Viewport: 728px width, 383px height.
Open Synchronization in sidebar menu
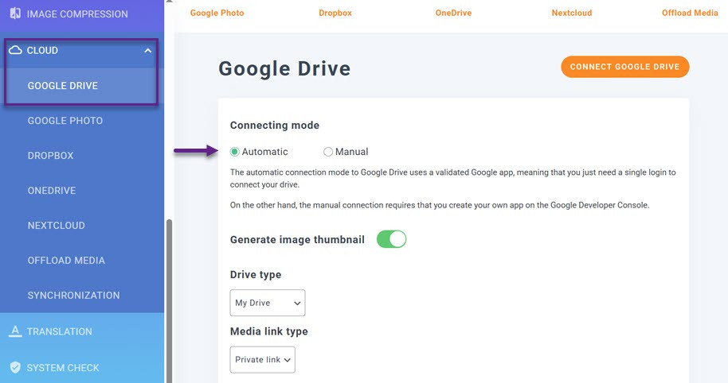click(x=73, y=296)
